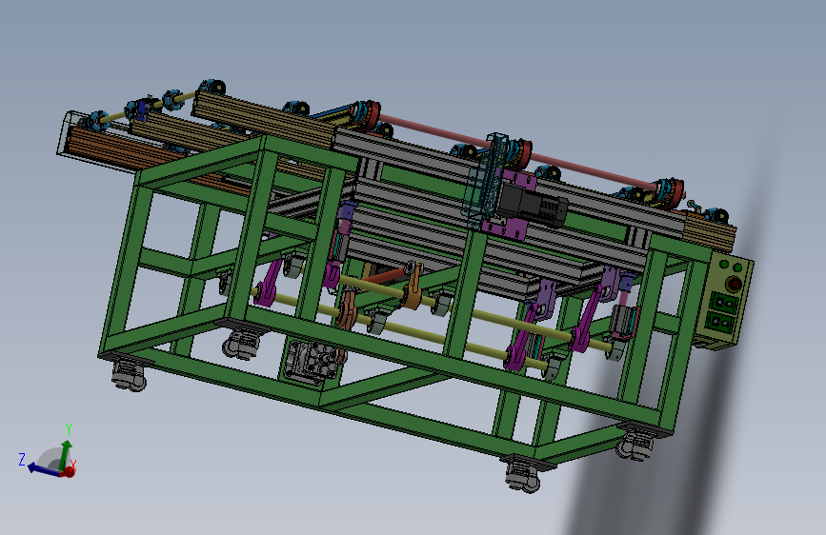Click the blue Z axis arrow on the triad
The height and width of the screenshot is (535, 826).
pos(42,468)
